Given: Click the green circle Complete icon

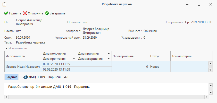Looking at the screenshot, I should click(x=47, y=13).
